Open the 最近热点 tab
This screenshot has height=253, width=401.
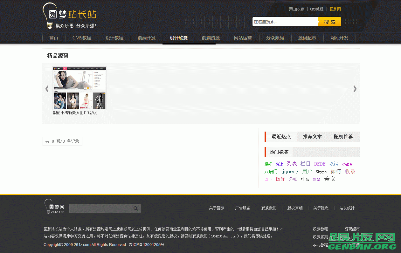[x=281, y=137]
